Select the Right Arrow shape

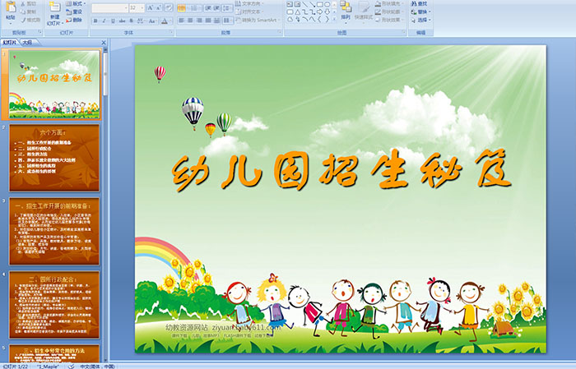pos(319,12)
